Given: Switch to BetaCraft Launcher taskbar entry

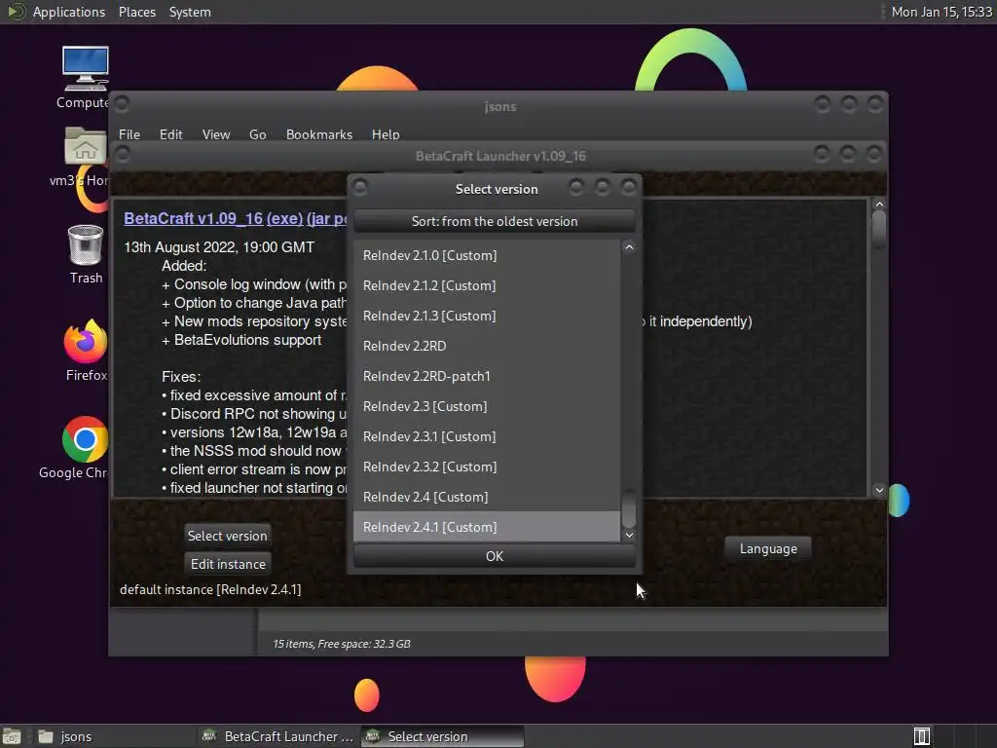Looking at the screenshot, I should (277, 736).
